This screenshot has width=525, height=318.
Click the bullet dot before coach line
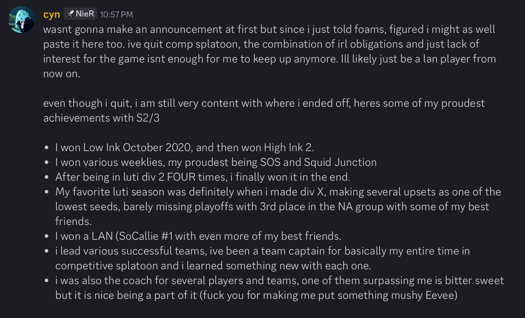coord(47,281)
